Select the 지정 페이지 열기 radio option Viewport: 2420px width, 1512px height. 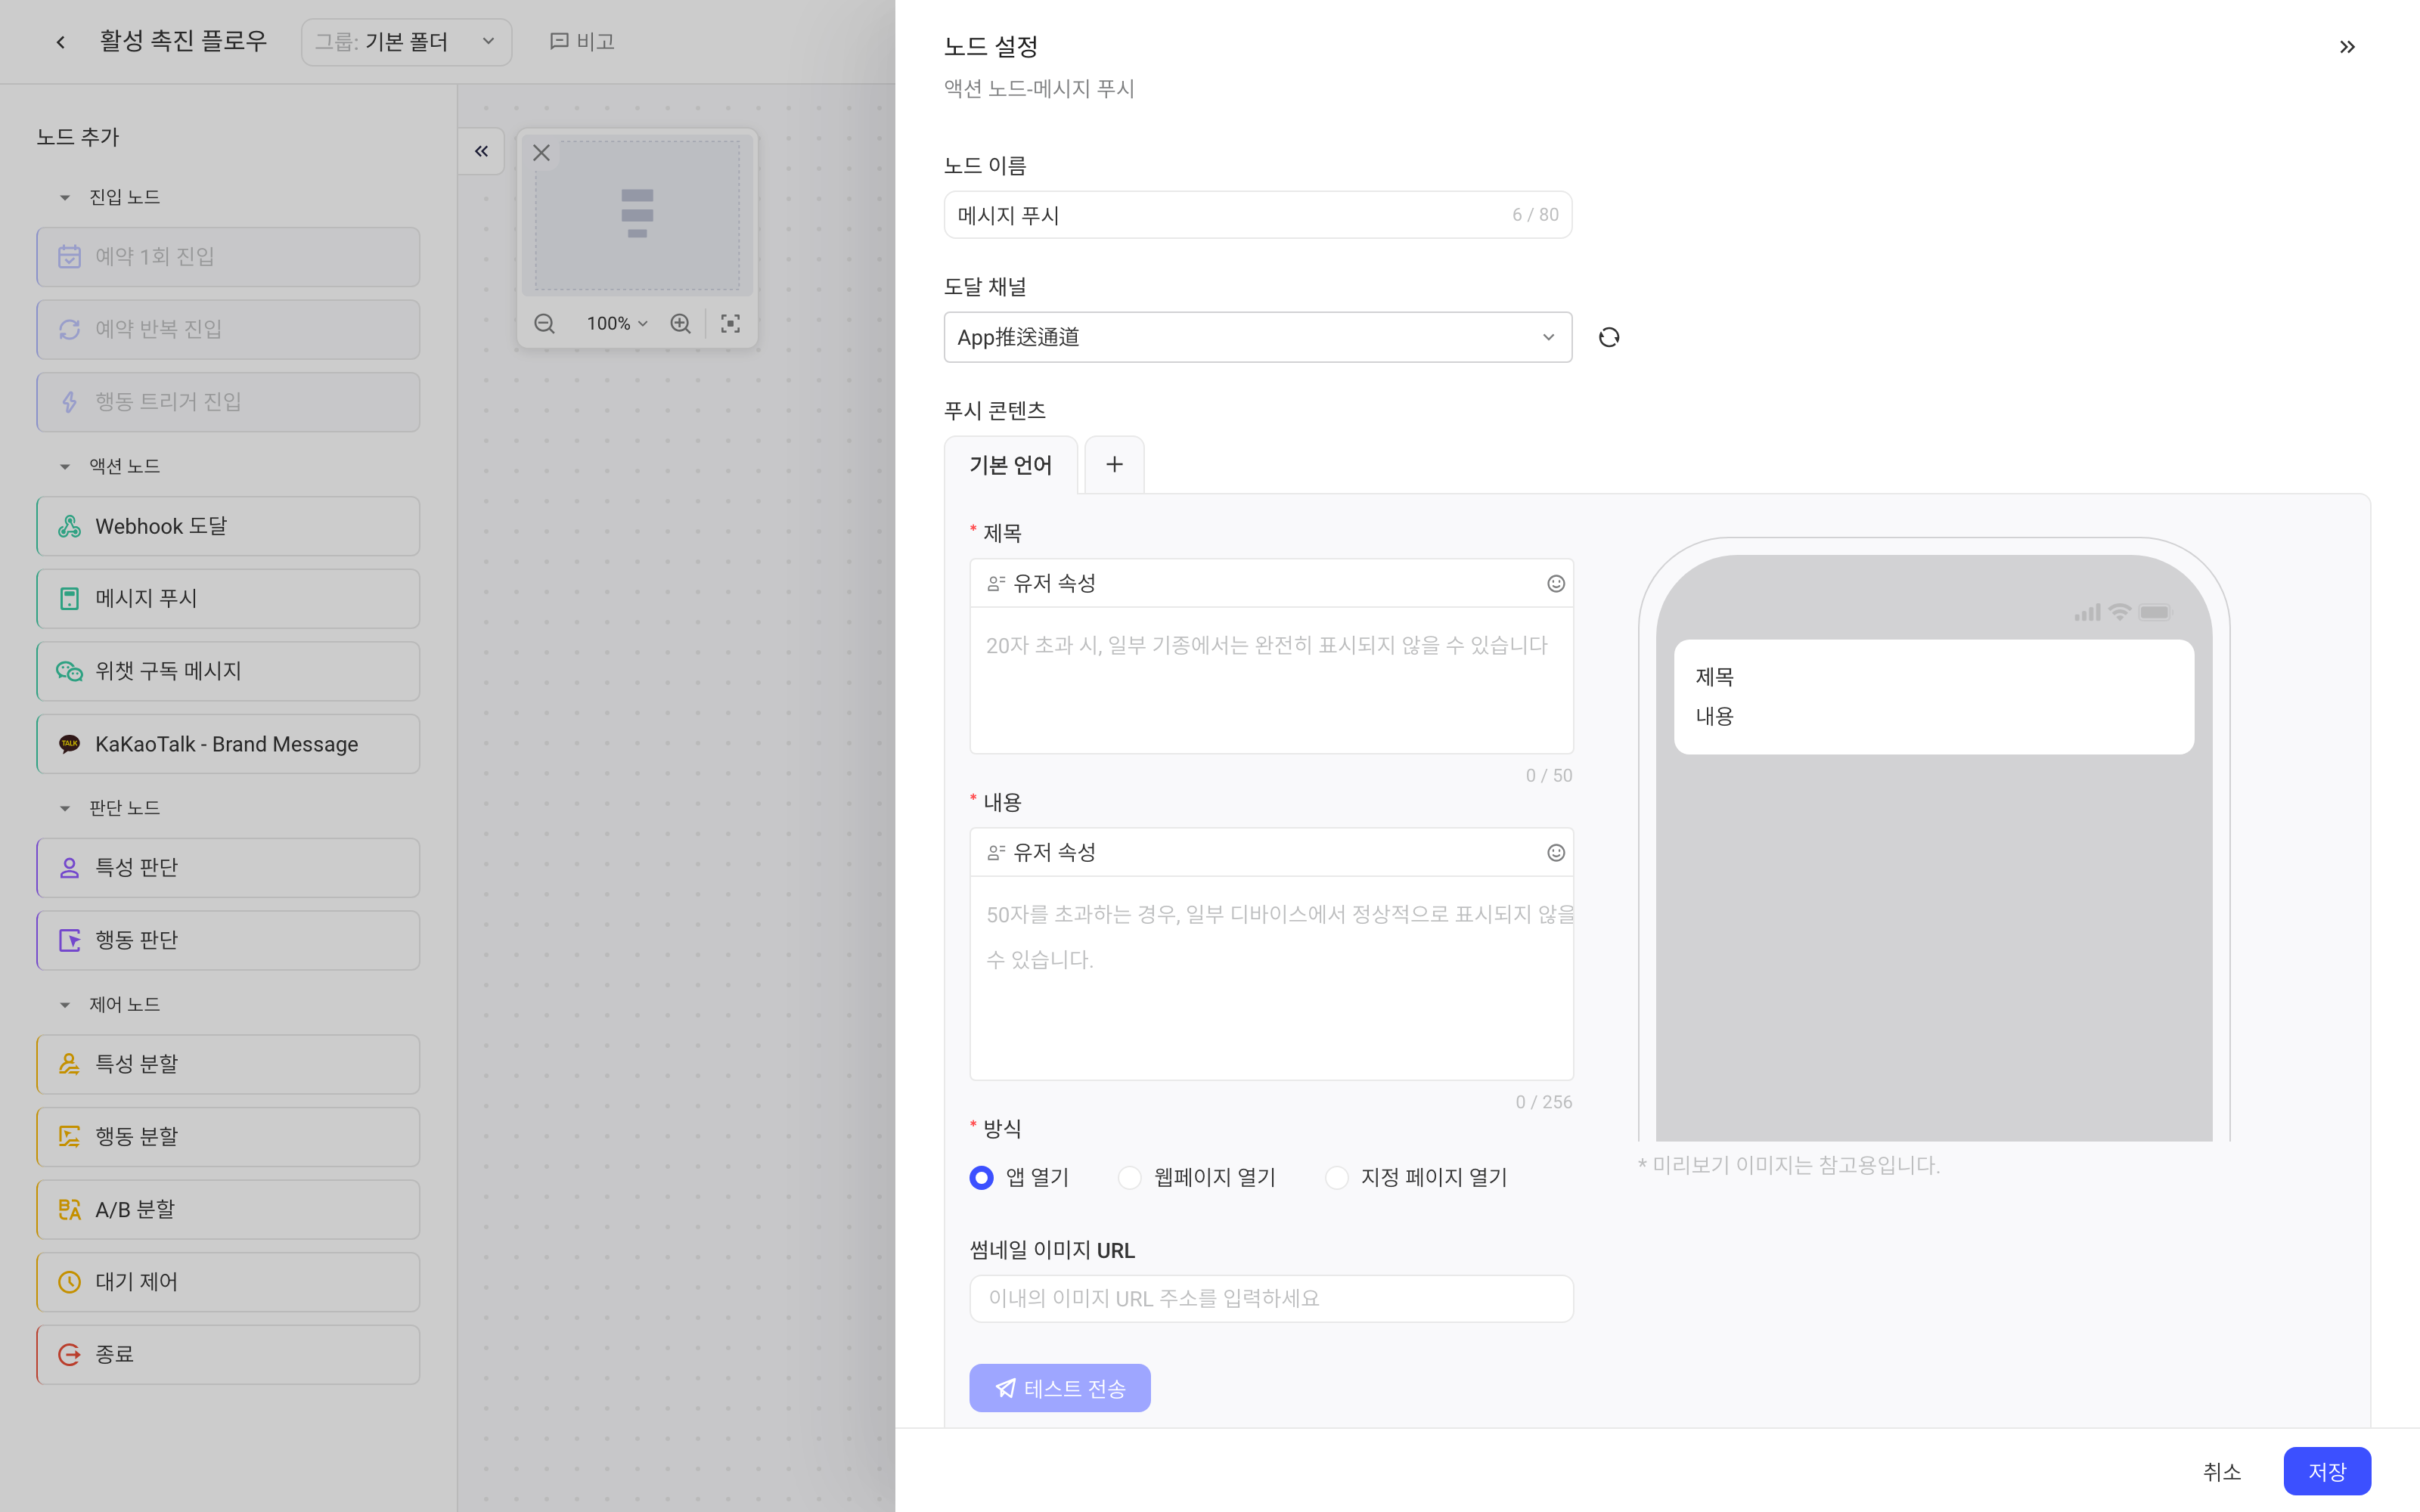(x=1336, y=1177)
